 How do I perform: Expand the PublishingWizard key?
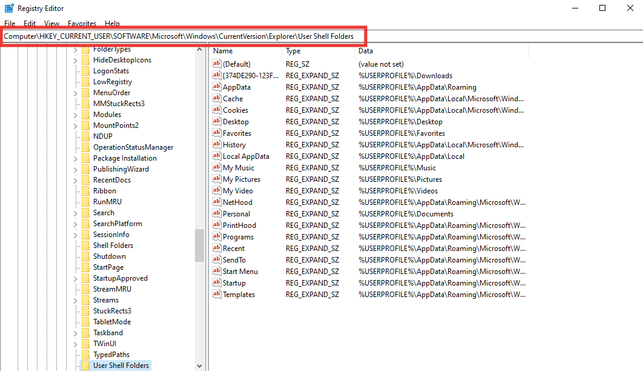click(x=76, y=170)
